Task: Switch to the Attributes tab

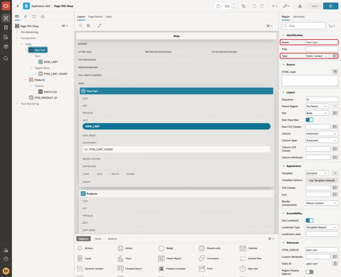Action: tap(299, 17)
